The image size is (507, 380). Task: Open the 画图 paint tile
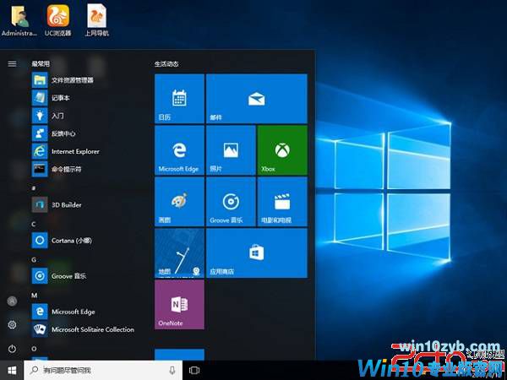[179, 201]
